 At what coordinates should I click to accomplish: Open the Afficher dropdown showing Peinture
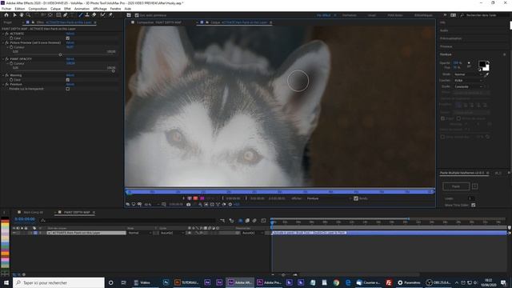[329, 198]
